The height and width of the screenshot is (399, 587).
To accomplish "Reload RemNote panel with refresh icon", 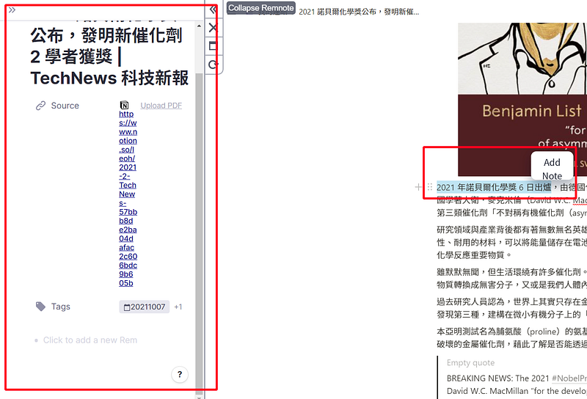I will pyautogui.click(x=213, y=65).
